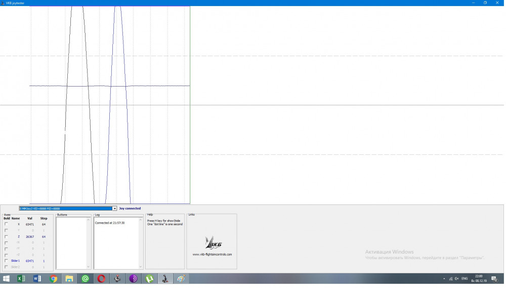Click the muted volume tray icon
This screenshot has height=288, width=506.
coord(456,279)
